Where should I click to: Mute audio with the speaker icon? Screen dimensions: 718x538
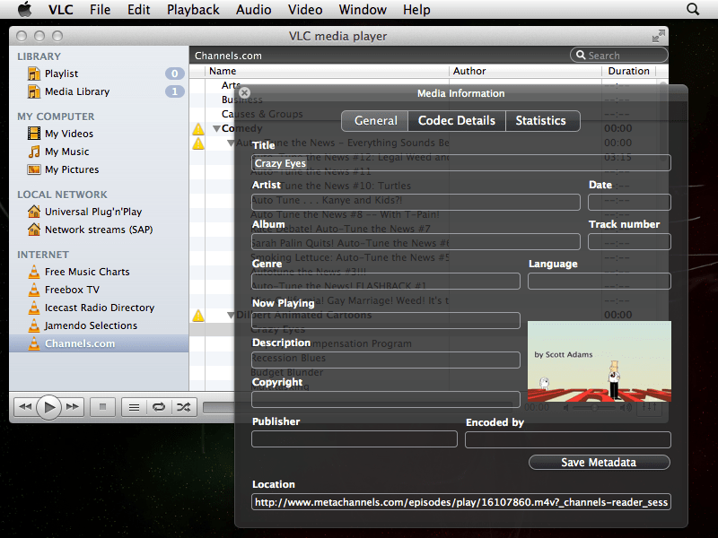[x=566, y=407]
